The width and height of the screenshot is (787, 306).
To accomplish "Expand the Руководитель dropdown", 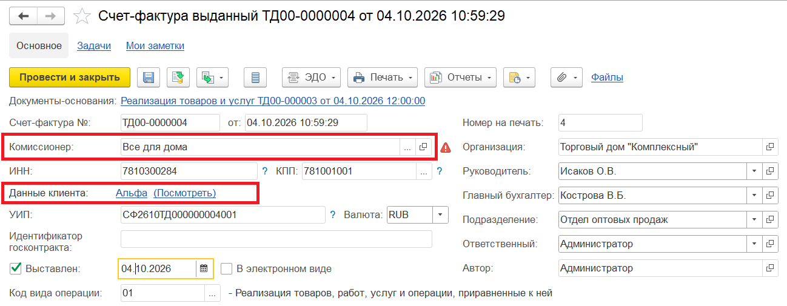I will (x=754, y=171).
